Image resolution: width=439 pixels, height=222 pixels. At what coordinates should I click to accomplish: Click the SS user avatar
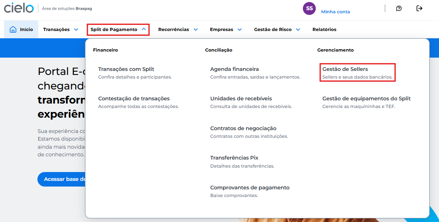click(309, 8)
